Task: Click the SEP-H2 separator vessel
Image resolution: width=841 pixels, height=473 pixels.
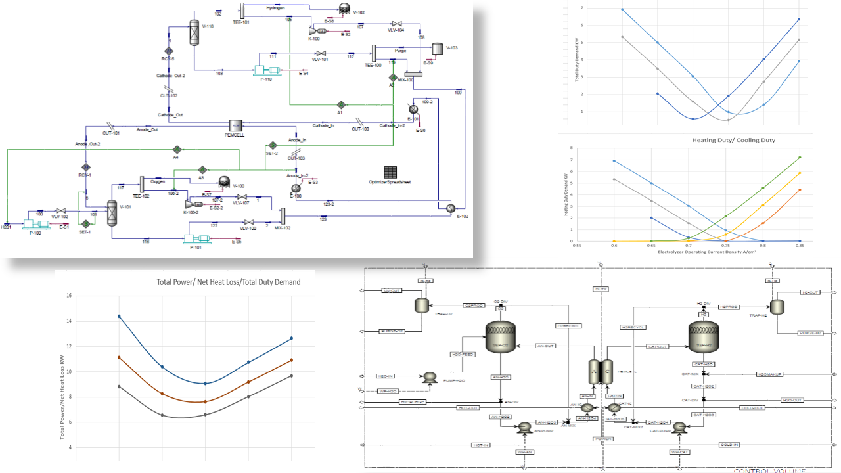Action: (x=702, y=337)
